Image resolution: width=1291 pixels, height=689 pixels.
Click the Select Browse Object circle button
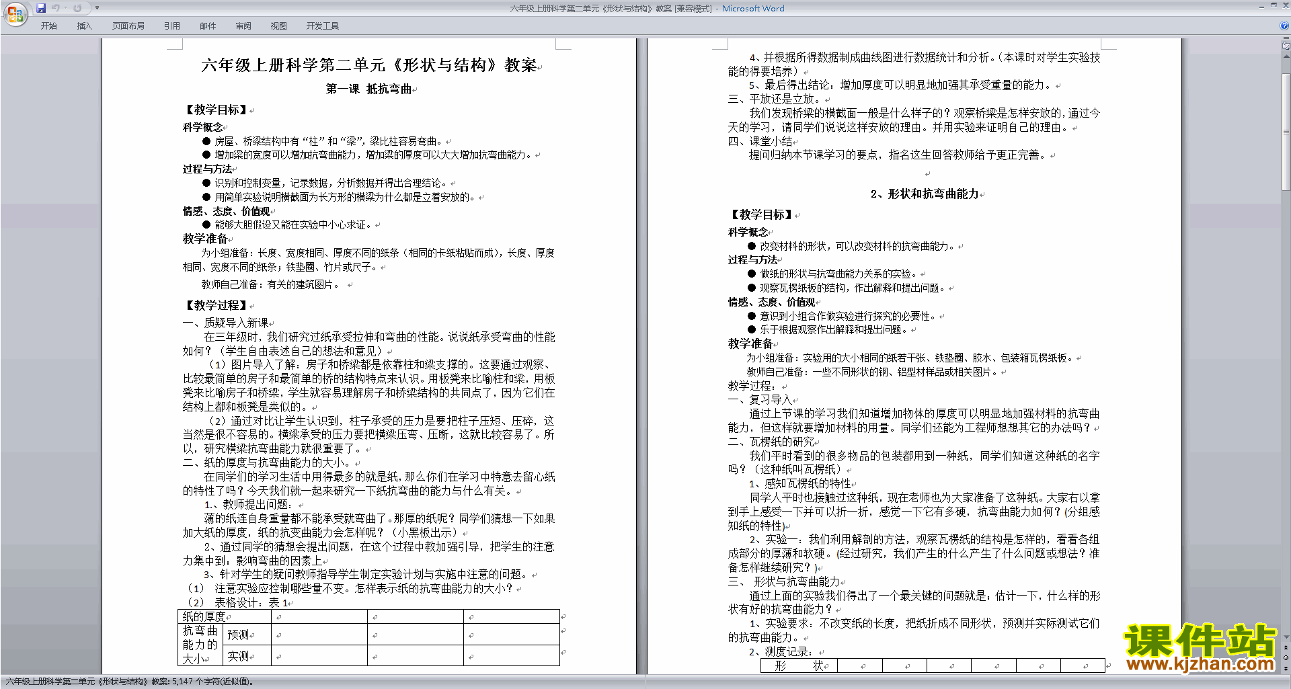[1286, 657]
